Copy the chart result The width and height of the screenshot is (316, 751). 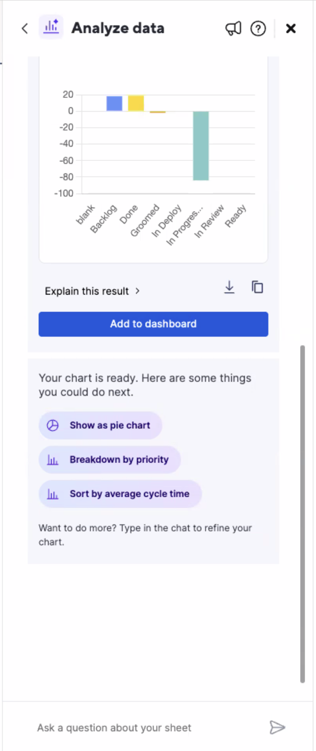pyautogui.click(x=257, y=287)
